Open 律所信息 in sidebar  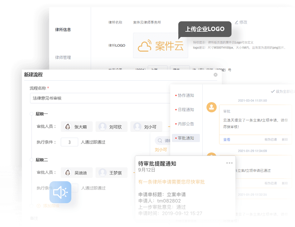[63, 29]
